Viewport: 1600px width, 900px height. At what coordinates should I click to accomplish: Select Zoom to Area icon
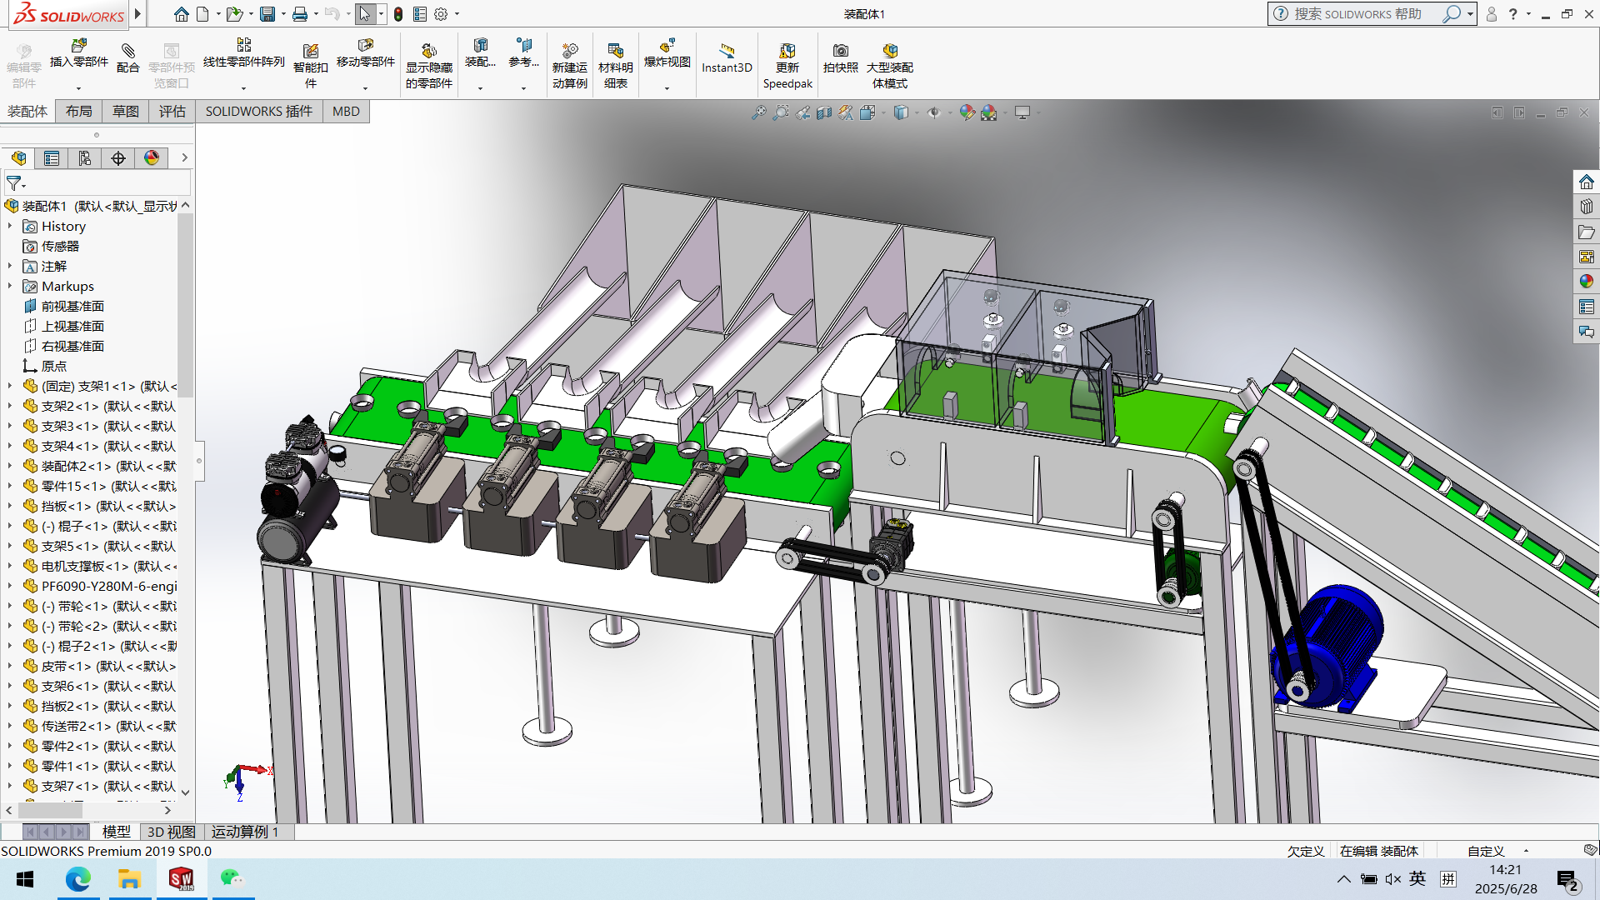click(x=781, y=112)
